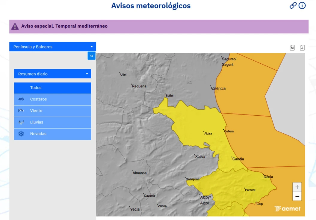The height and width of the screenshot is (220, 316).
Task: Open the information icon near the title
Action: tap(302, 5)
